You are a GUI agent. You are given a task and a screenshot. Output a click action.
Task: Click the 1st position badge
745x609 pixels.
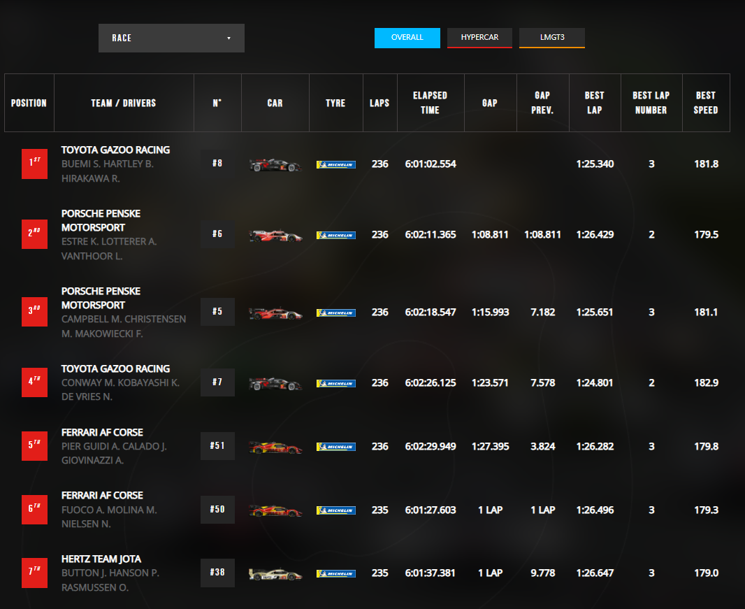(x=35, y=164)
